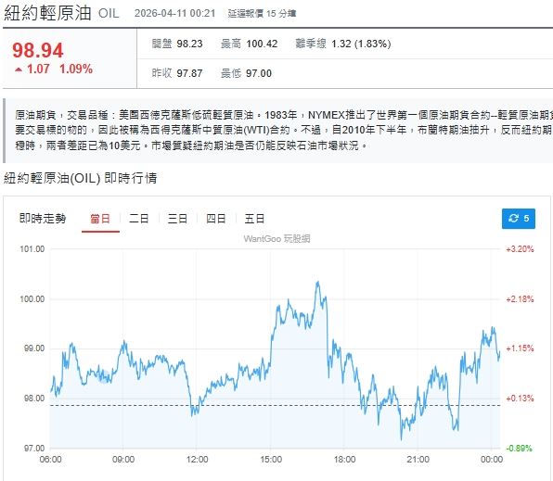This screenshot has width=553, height=481.
Task: Click the timestamp 2026-04-11 00:21
Action: [x=175, y=13]
